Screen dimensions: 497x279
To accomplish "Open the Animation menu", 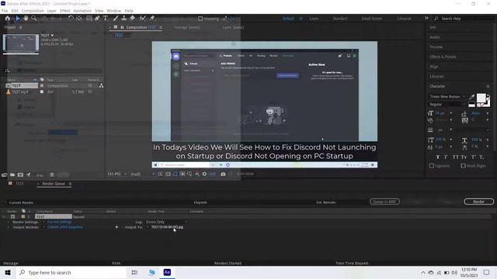I will pos(82,11).
